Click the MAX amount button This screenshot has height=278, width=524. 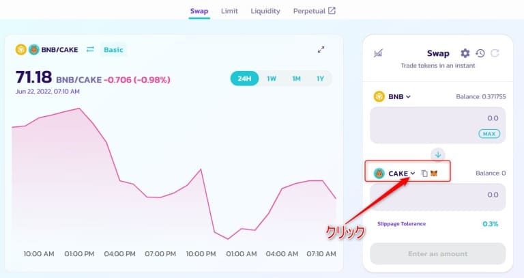(x=489, y=134)
